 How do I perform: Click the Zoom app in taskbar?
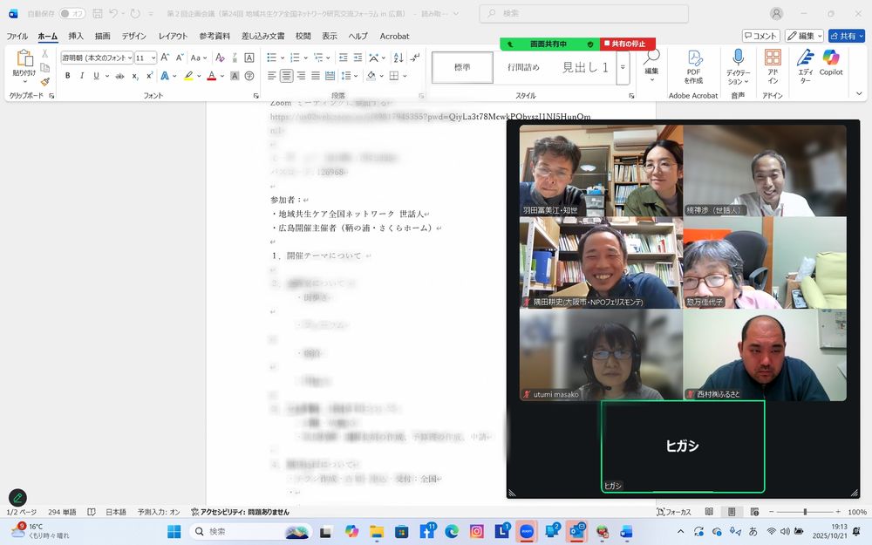(526, 531)
